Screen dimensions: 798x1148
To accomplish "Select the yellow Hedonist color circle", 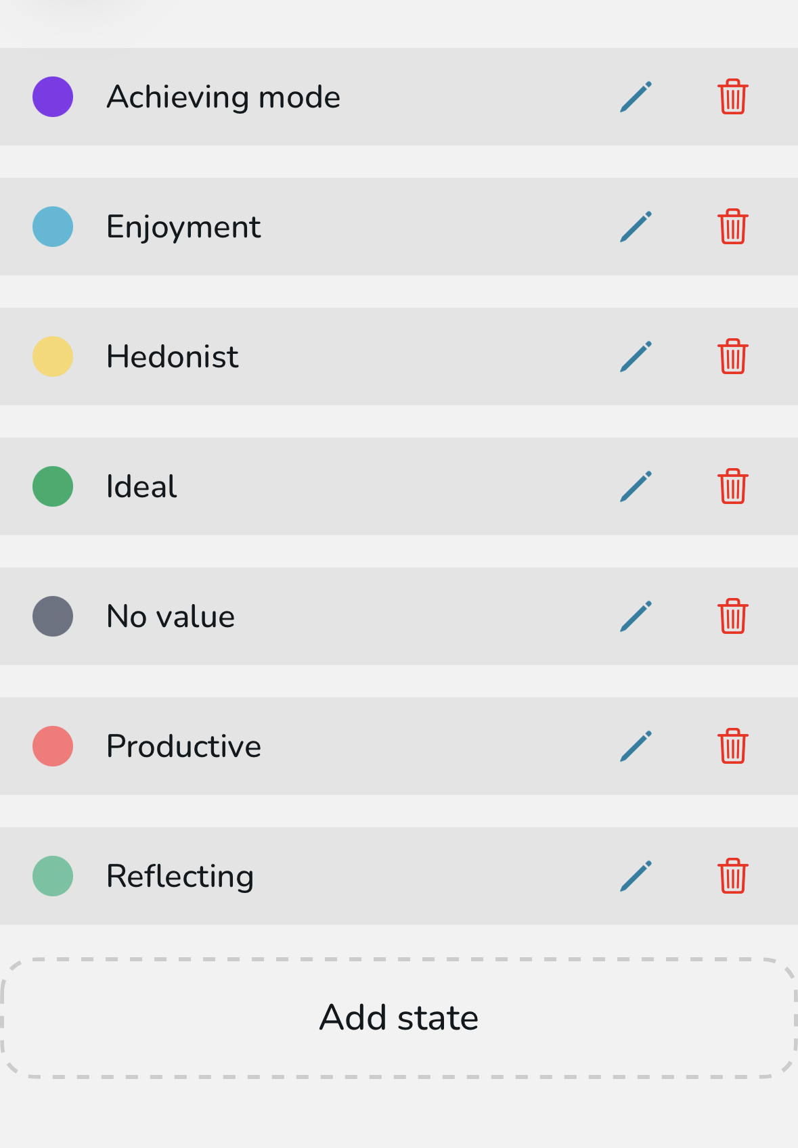I will coord(53,357).
